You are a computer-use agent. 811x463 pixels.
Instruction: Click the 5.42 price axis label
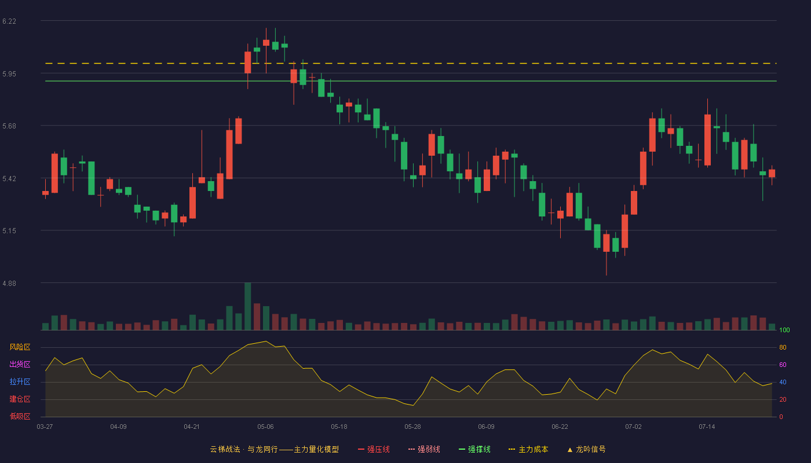[9, 179]
